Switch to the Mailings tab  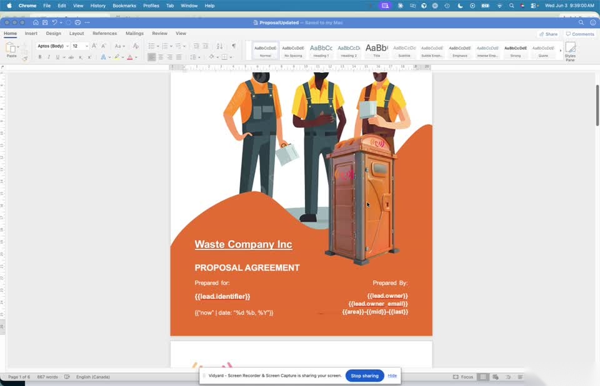(134, 33)
